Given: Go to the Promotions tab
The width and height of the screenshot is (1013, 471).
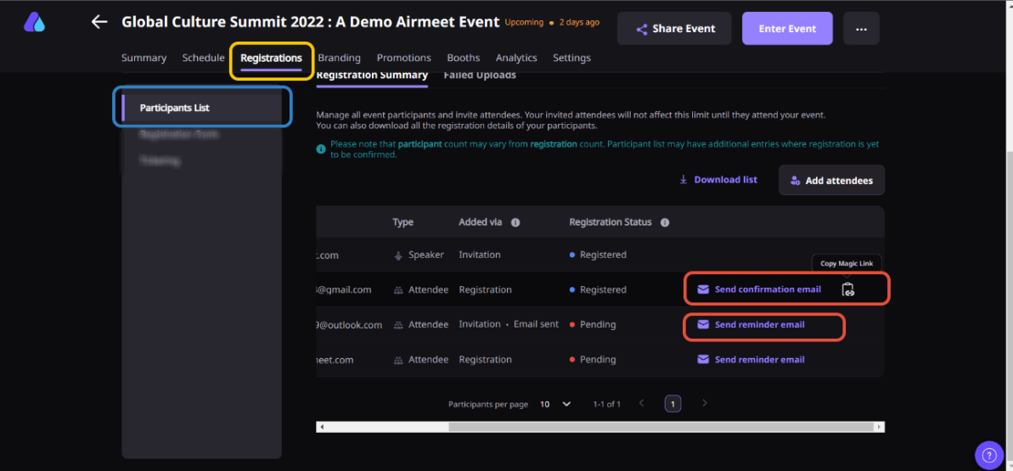Looking at the screenshot, I should click(x=404, y=58).
